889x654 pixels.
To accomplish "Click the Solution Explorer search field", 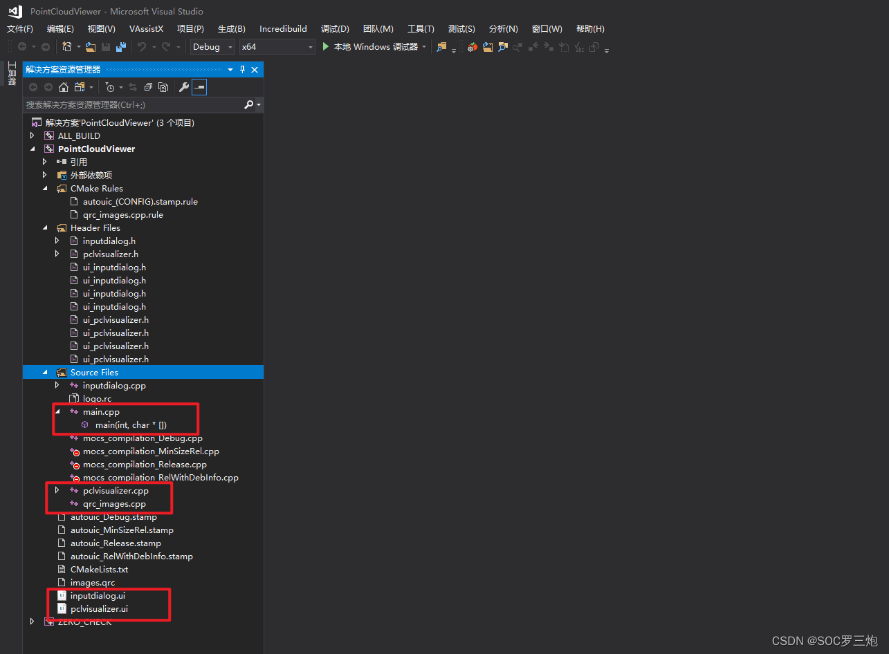I will [134, 105].
